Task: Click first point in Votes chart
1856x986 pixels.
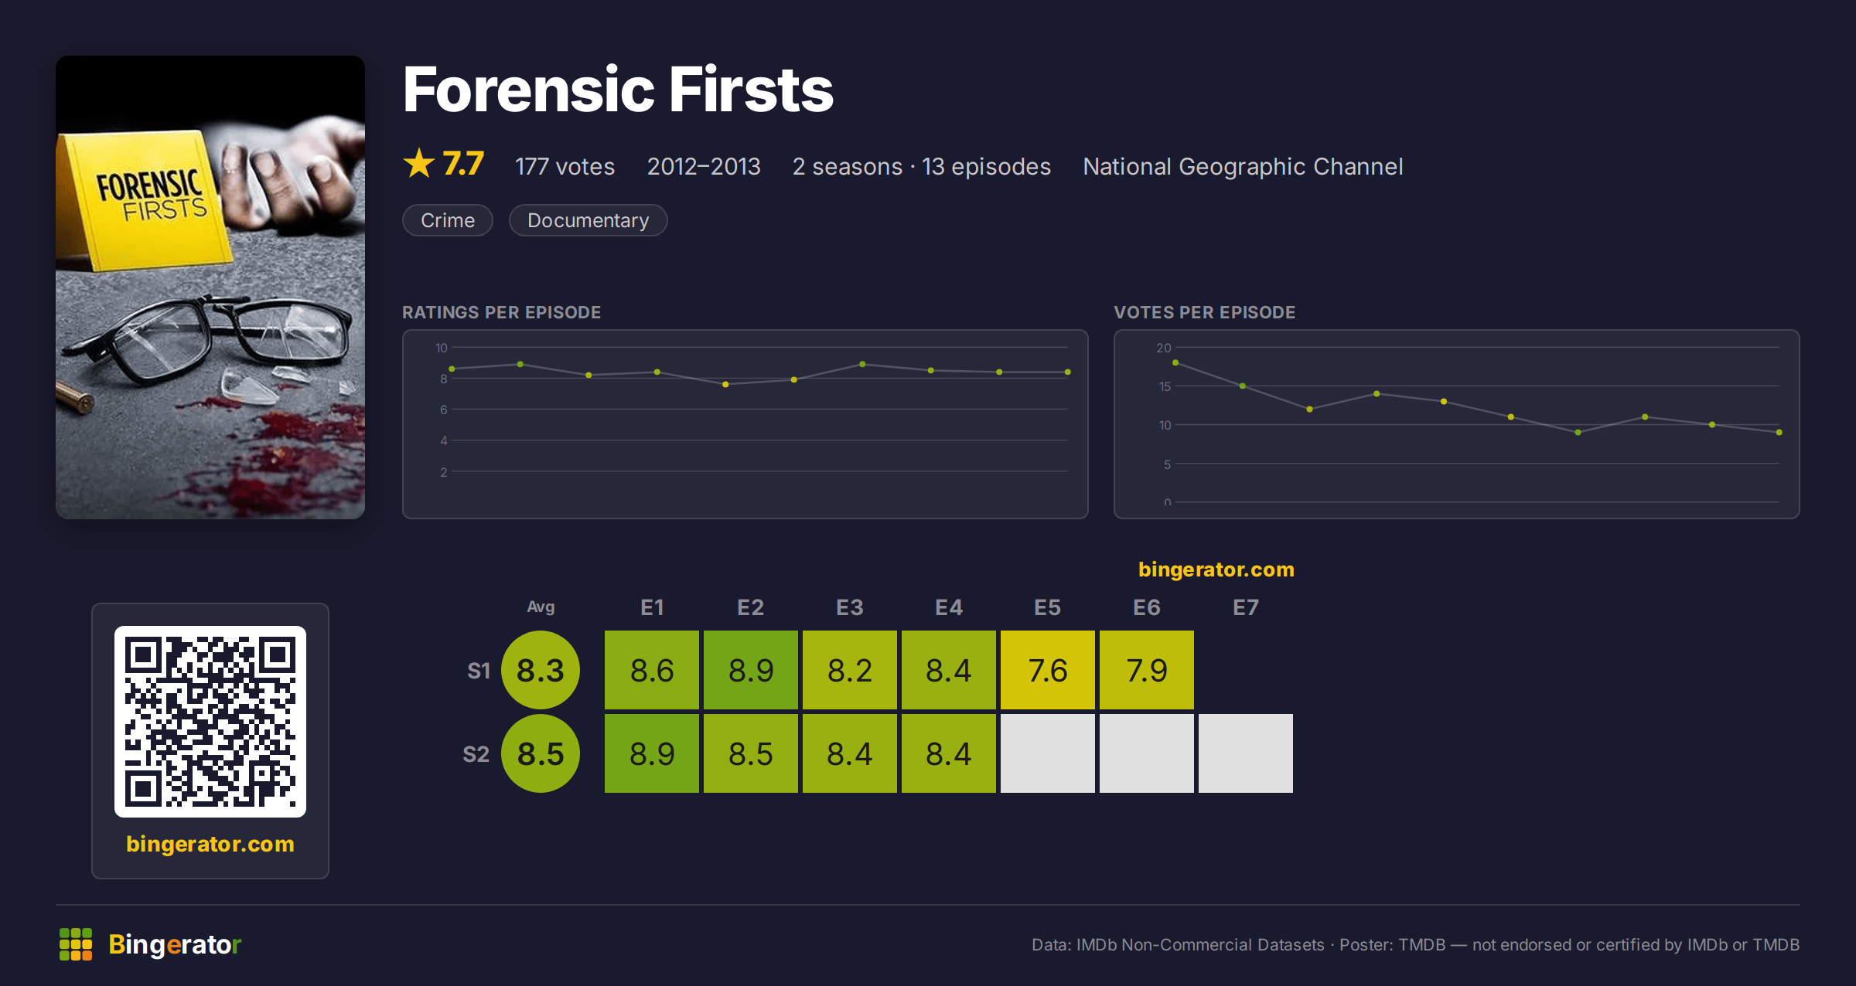Action: 1175,362
